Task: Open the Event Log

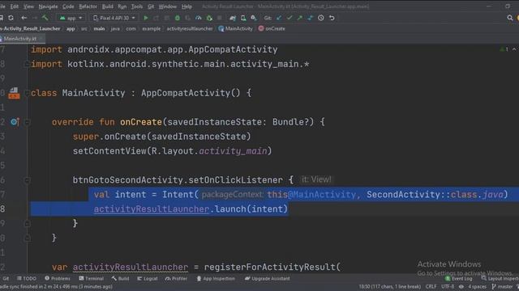Action: (459, 278)
